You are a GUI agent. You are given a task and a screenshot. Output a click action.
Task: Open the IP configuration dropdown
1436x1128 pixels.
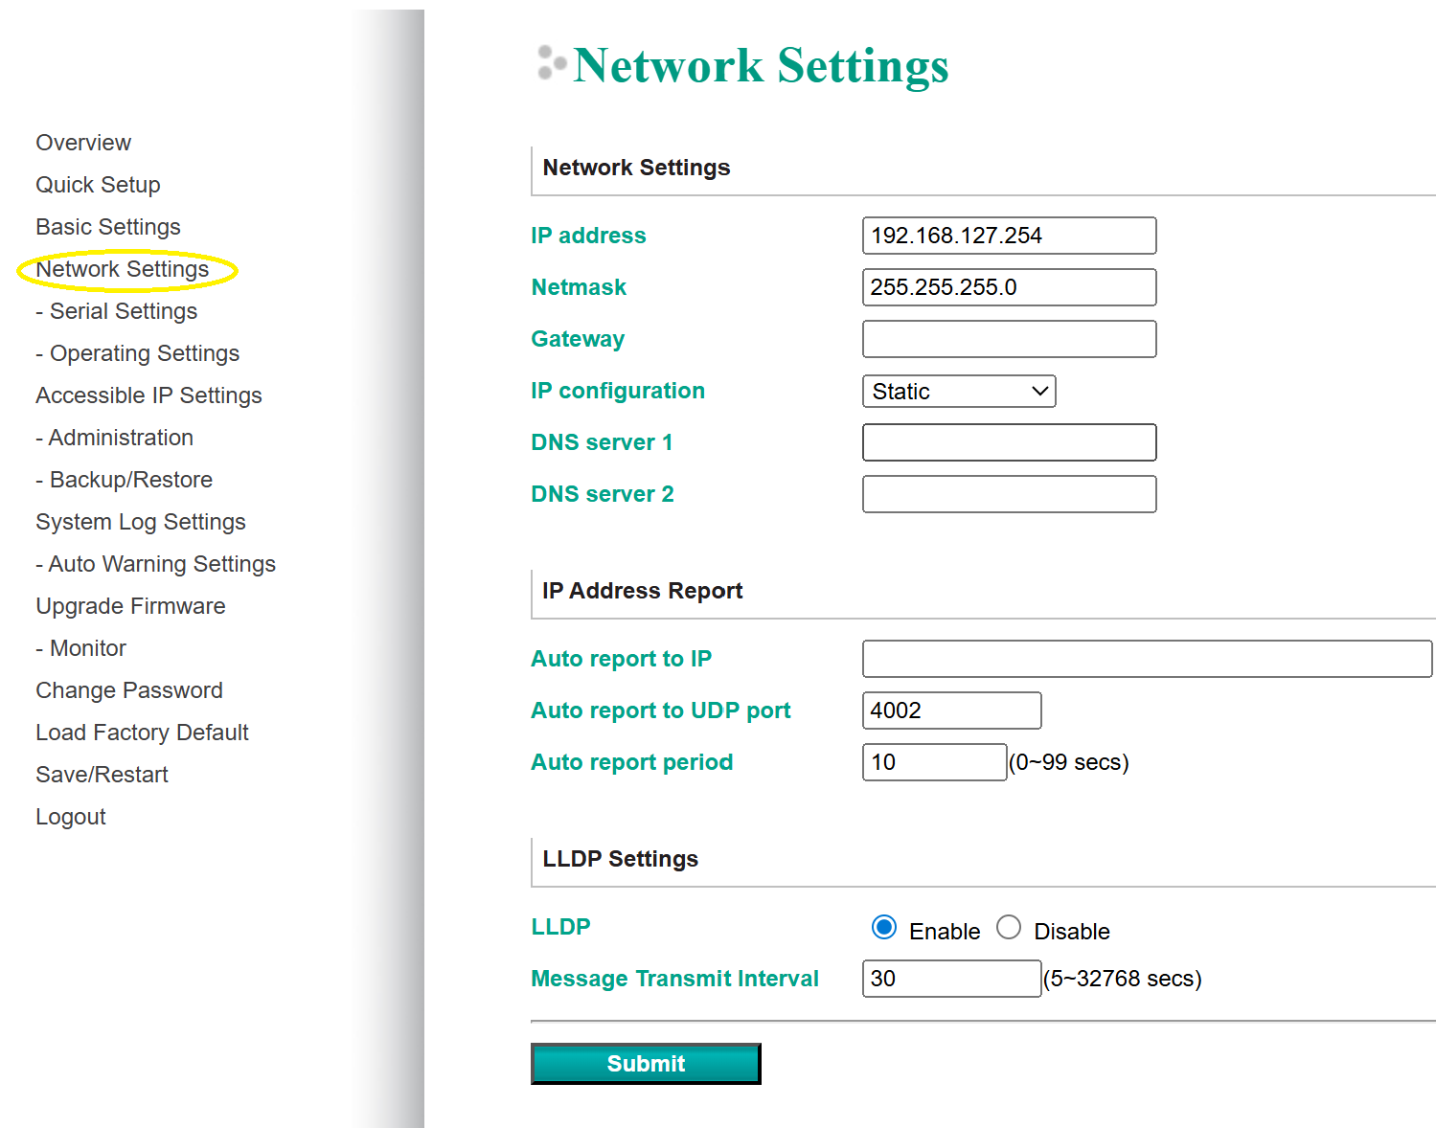[x=959, y=392]
